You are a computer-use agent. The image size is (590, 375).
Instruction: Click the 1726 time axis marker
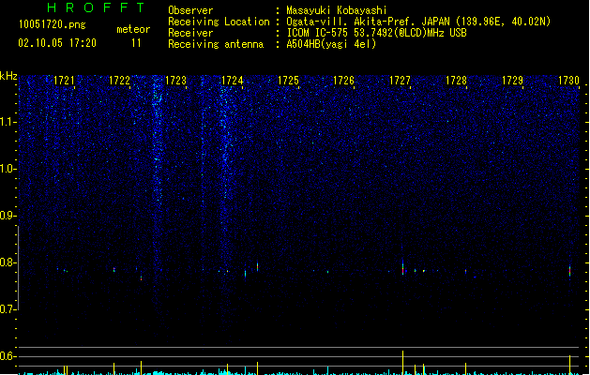tap(344, 81)
